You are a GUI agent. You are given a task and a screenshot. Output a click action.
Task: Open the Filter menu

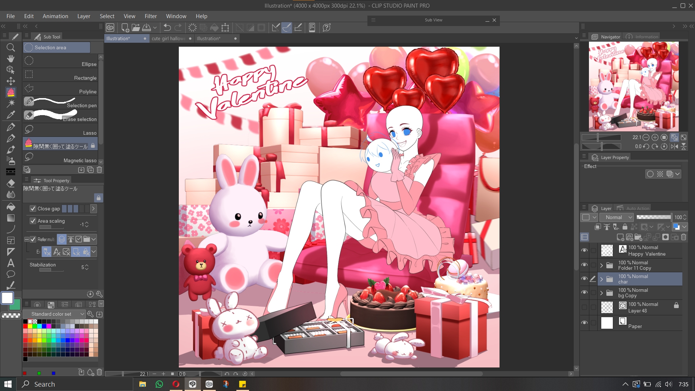[x=151, y=16]
